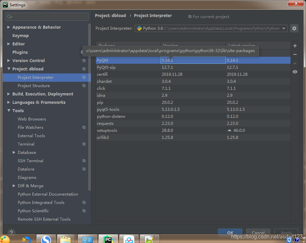Open the control panel taskbar icon
This screenshot has width=306, height=243.
click(x=87, y=239)
